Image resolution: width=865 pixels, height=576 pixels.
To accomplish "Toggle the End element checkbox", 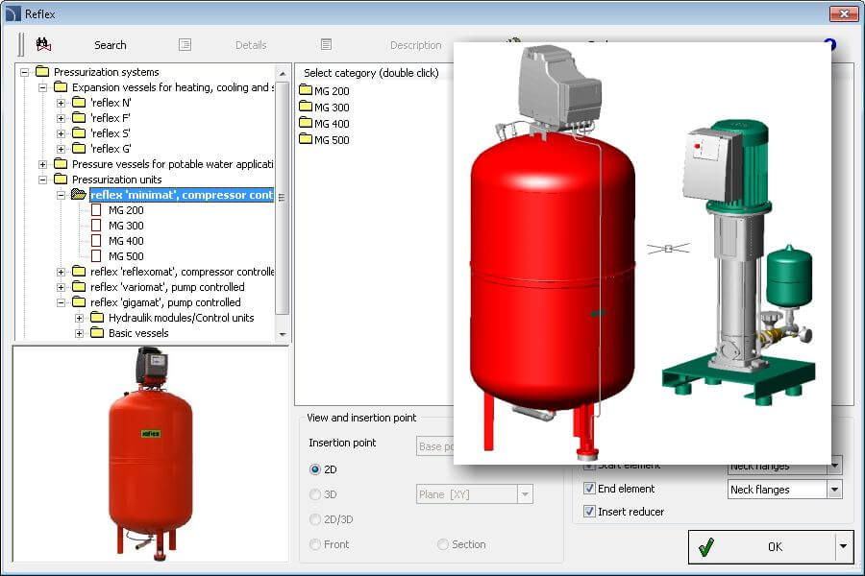I will [590, 489].
